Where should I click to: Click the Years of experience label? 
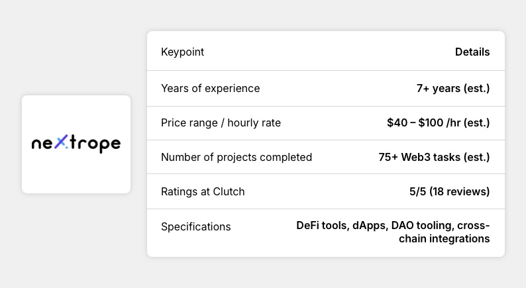(x=210, y=88)
